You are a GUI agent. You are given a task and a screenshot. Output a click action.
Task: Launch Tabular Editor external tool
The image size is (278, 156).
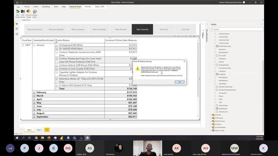(35, 13)
